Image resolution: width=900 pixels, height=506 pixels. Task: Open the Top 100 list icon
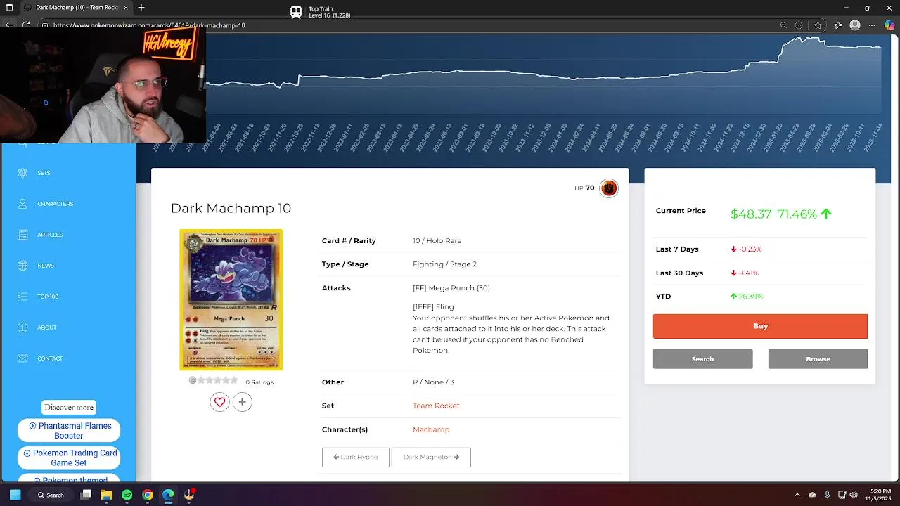coord(22,297)
